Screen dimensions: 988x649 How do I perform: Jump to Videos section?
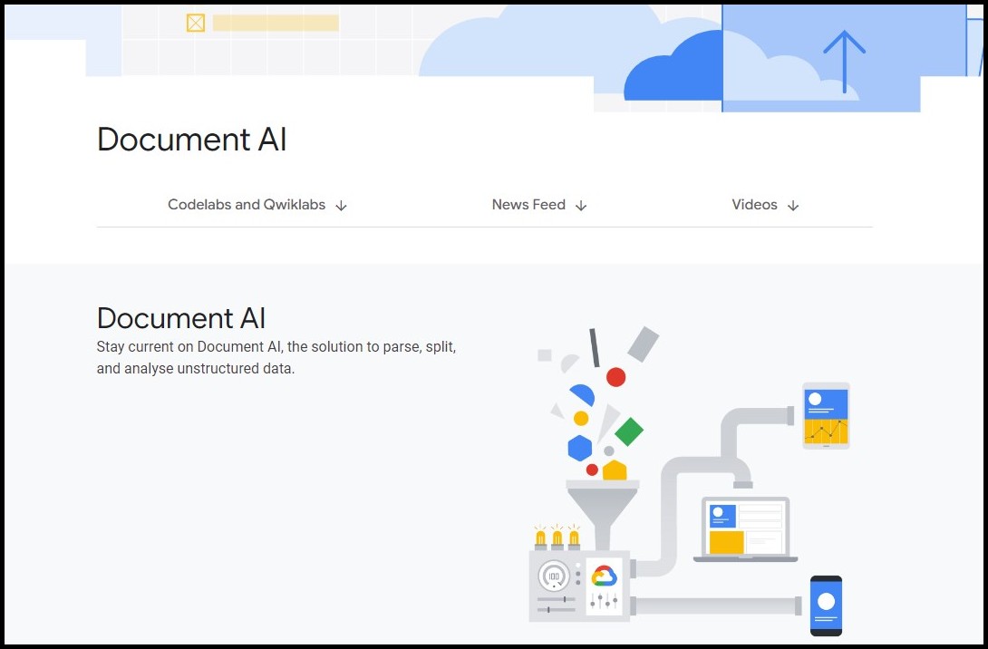click(x=765, y=205)
